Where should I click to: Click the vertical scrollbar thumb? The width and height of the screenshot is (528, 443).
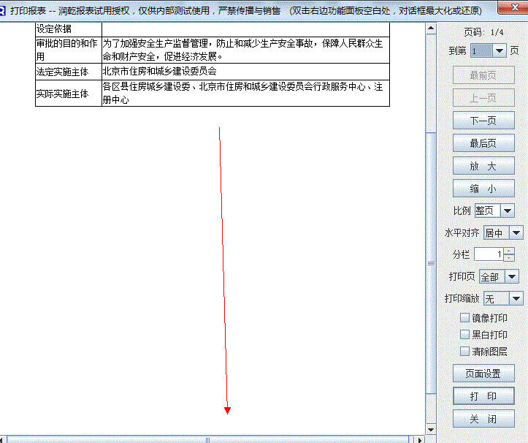pyautogui.click(x=431, y=263)
